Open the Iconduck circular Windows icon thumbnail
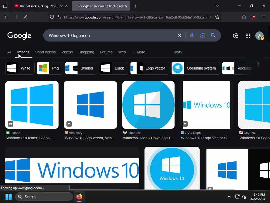 (148, 105)
